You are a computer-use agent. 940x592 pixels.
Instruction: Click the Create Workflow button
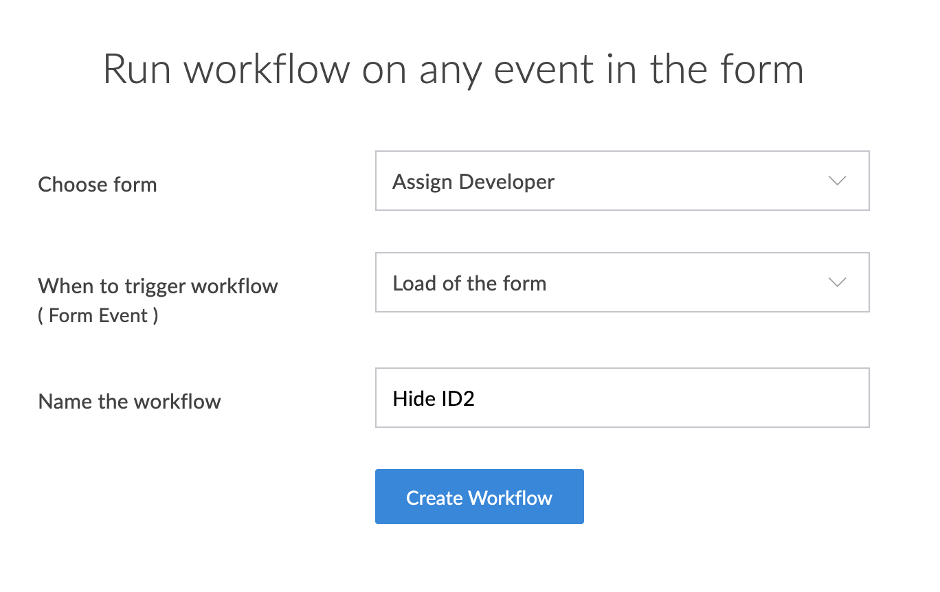(479, 497)
